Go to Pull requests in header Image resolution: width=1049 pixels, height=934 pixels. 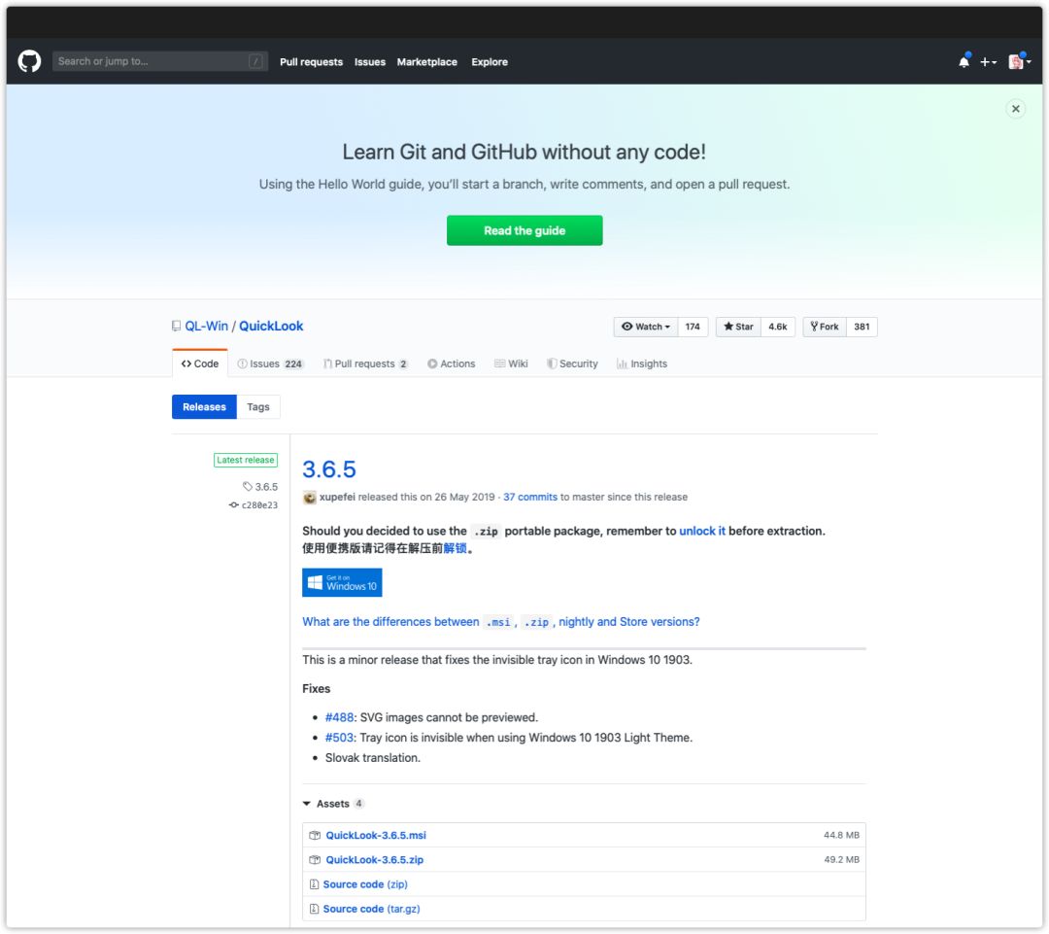point(311,61)
